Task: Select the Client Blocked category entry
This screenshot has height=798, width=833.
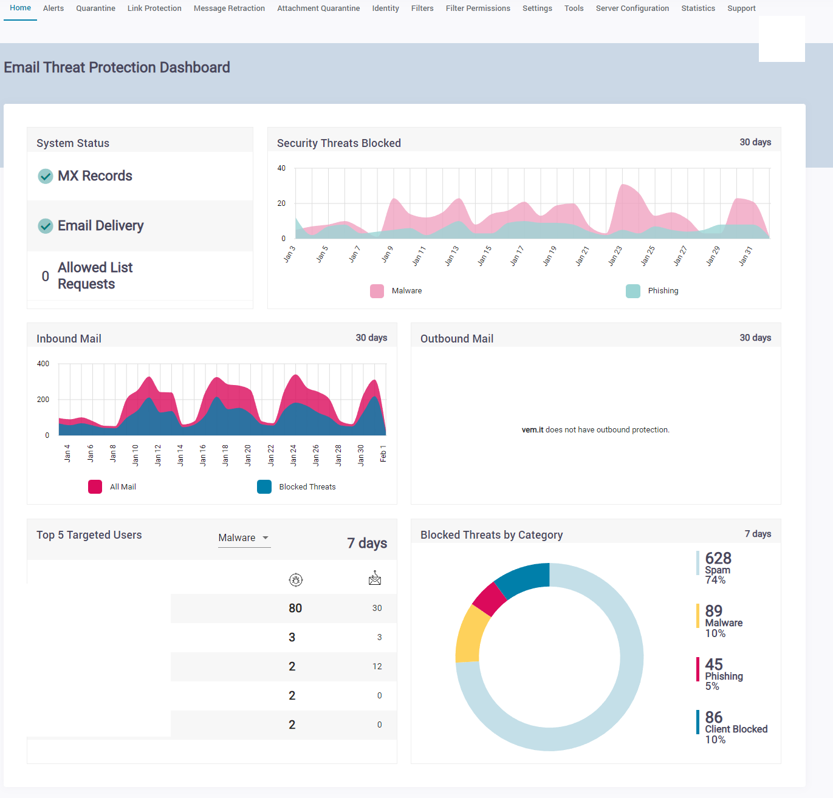Action: pyautogui.click(x=736, y=729)
